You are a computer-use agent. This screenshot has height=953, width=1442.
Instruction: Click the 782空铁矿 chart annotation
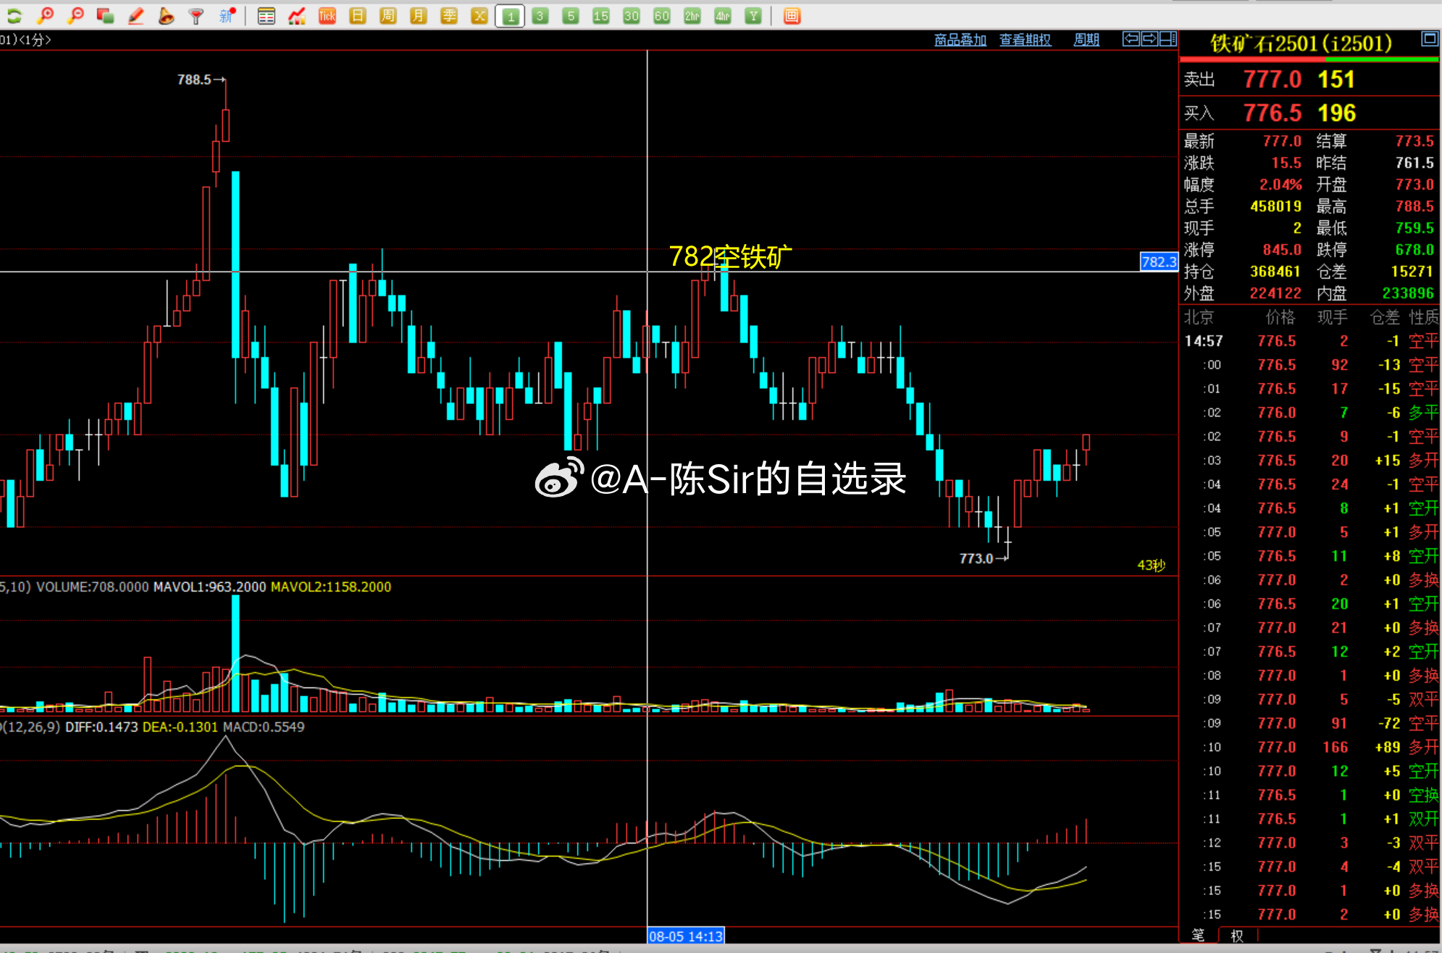click(x=730, y=256)
